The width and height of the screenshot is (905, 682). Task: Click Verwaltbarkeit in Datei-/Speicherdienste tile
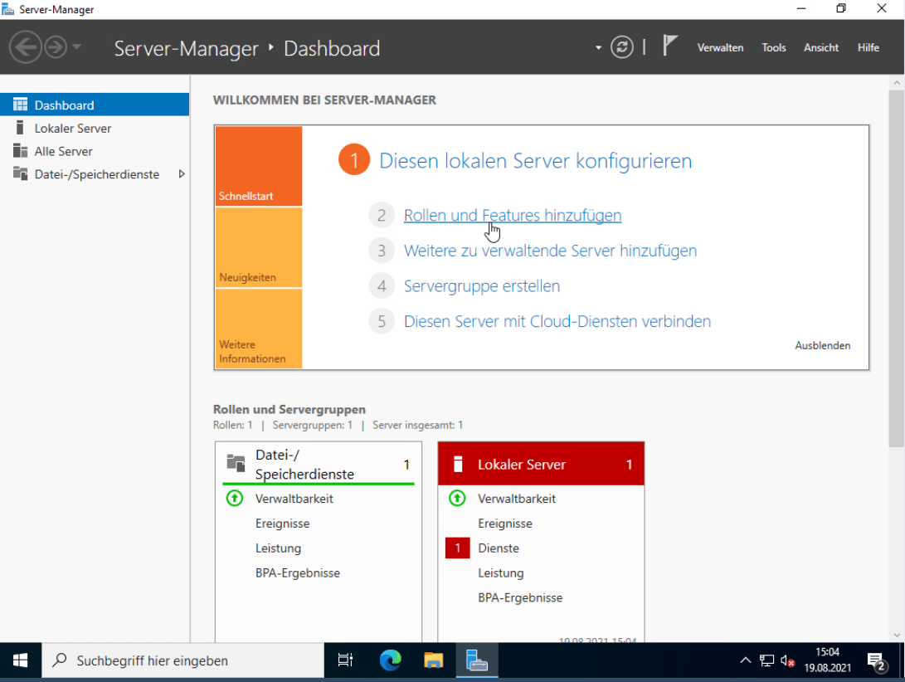(294, 499)
